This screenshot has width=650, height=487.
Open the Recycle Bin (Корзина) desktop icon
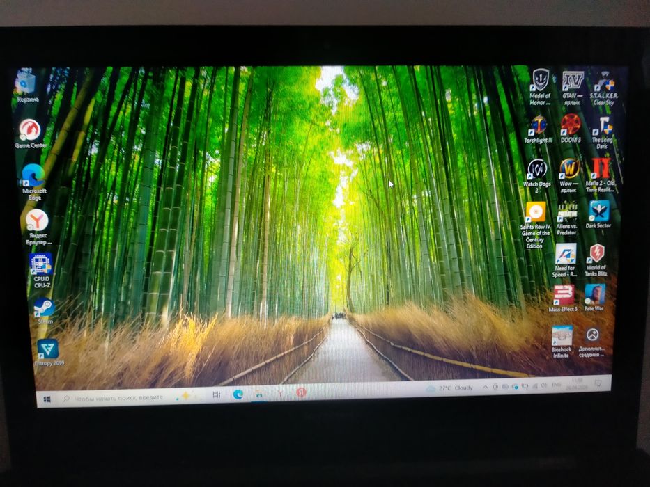point(26,86)
